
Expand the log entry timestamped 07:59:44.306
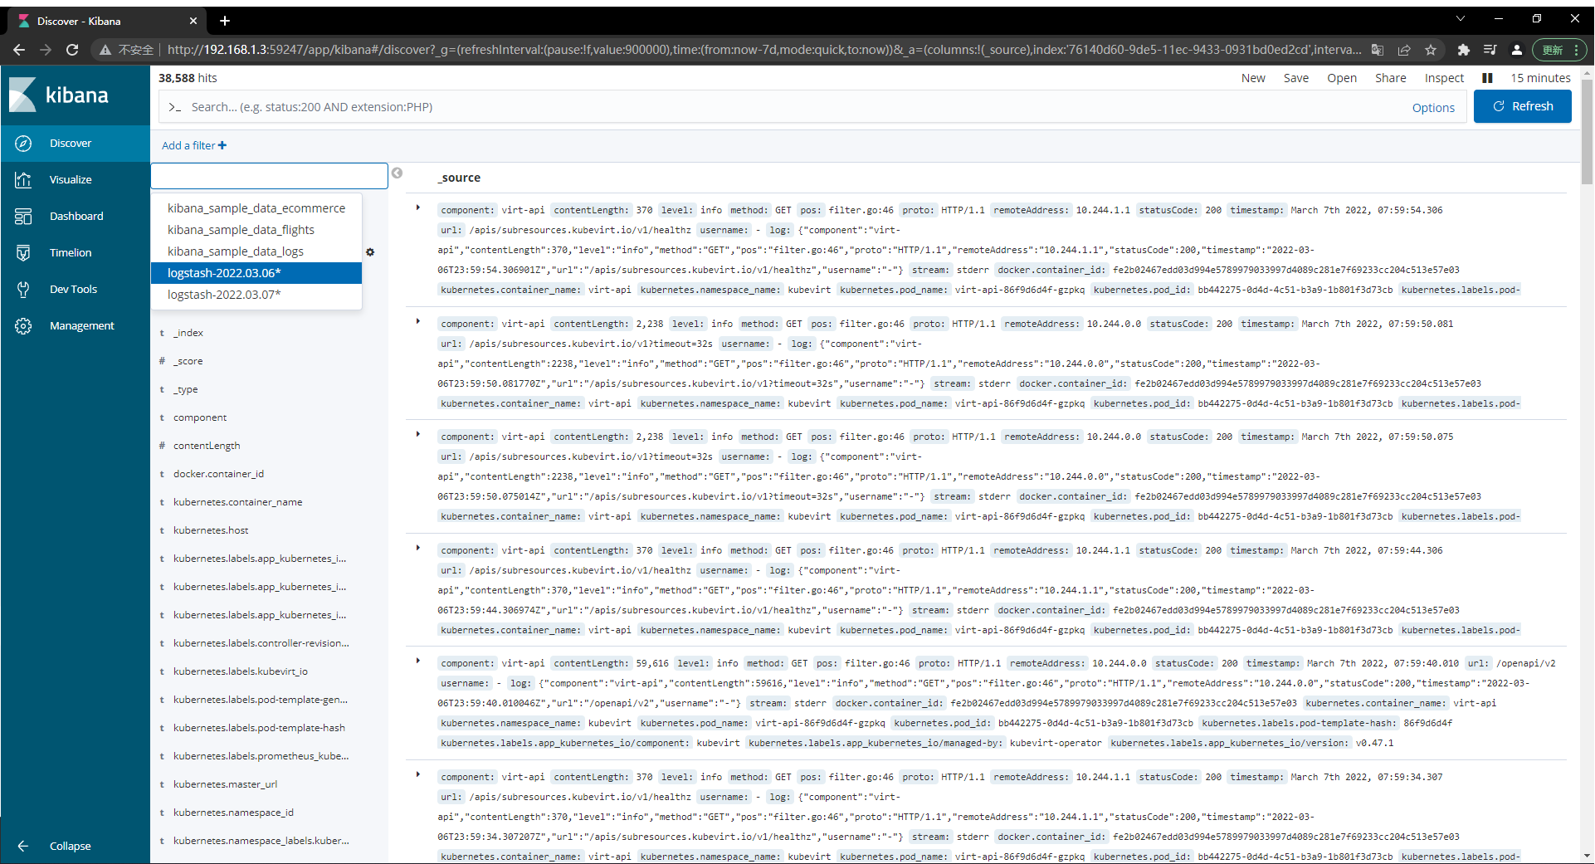(418, 548)
